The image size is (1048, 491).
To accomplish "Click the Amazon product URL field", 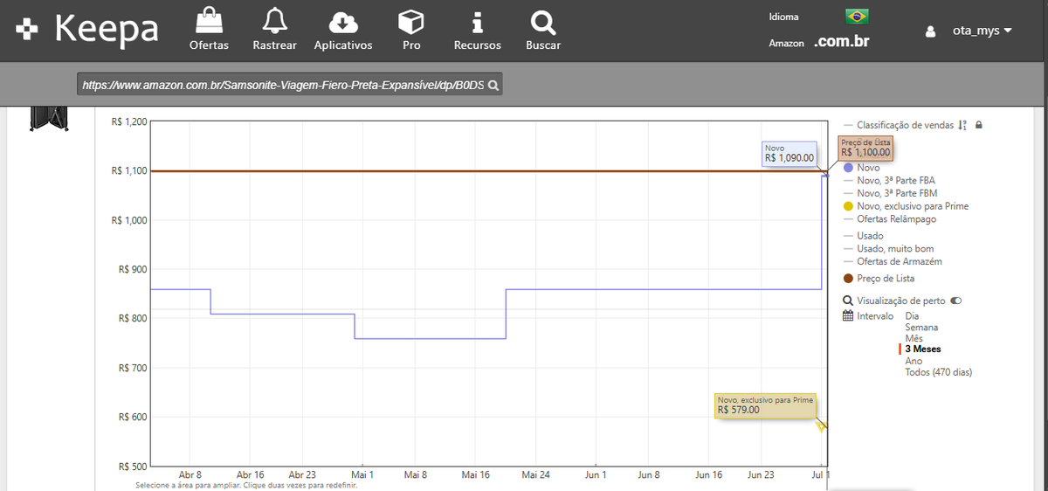I will coord(290,86).
